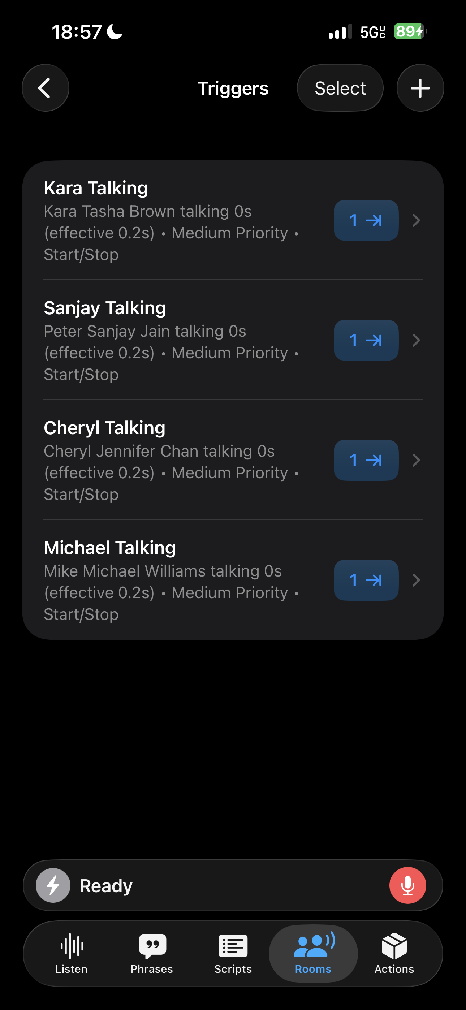The image size is (466, 1010).
Task: Switch to the Phrases tab
Action: point(152,953)
